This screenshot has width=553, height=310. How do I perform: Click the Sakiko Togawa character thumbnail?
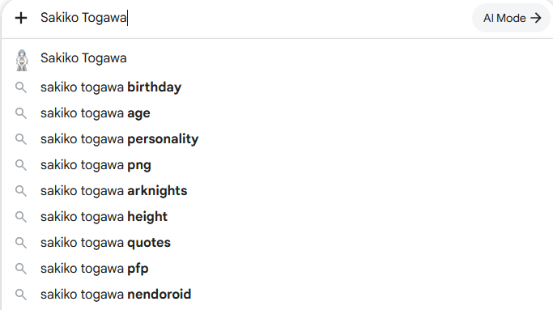pyautogui.click(x=22, y=60)
